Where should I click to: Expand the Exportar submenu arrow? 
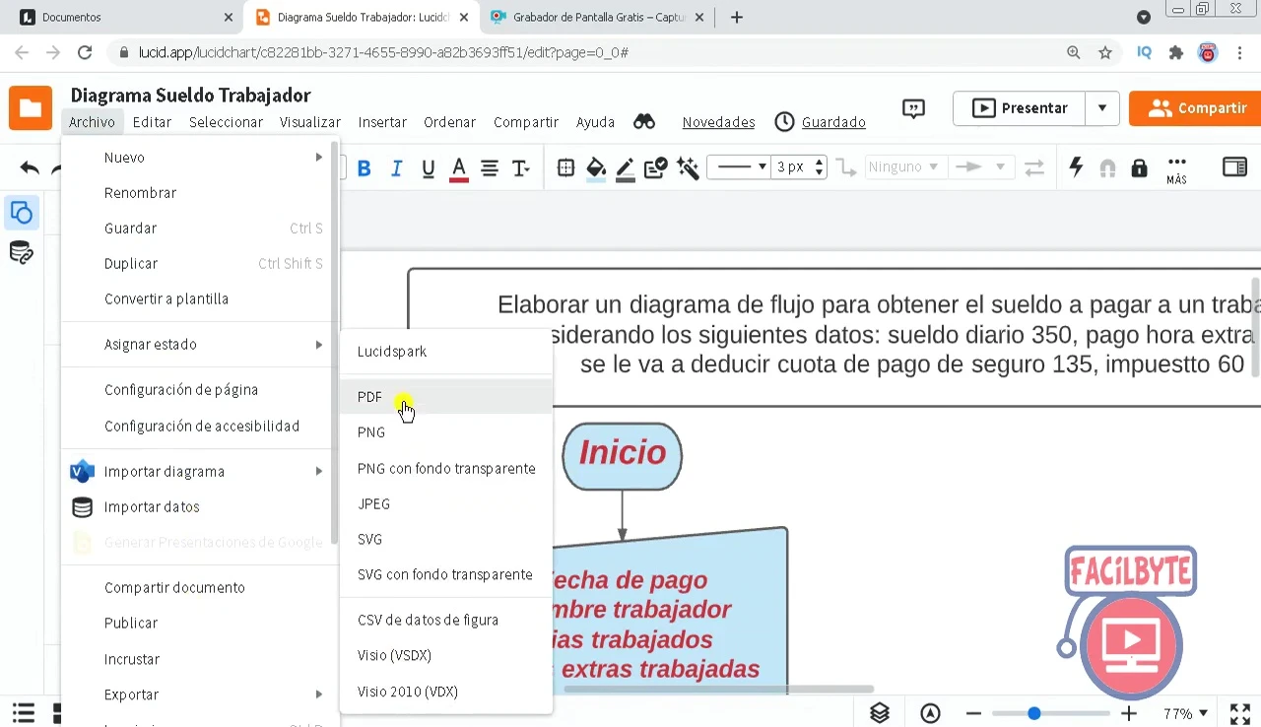pyautogui.click(x=318, y=694)
